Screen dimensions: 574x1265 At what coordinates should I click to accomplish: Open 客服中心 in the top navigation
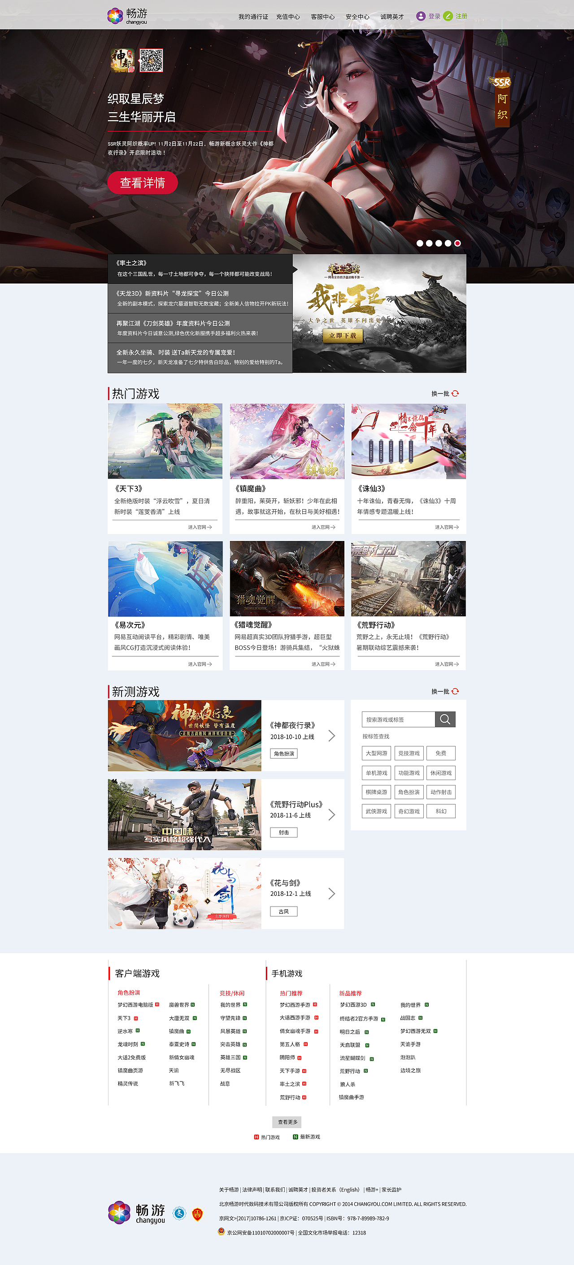[x=322, y=17]
